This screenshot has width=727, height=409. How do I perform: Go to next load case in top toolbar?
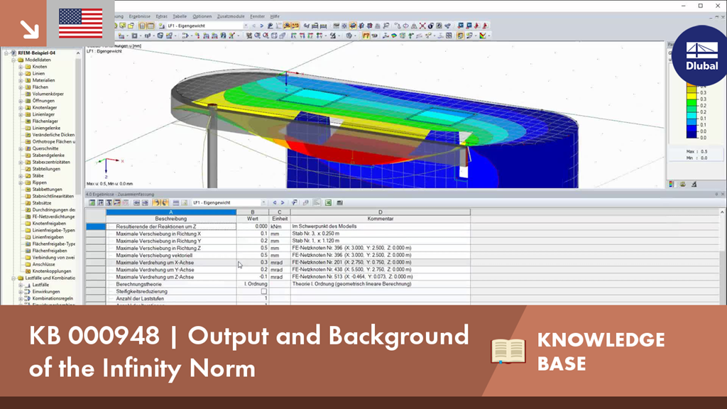point(261,26)
